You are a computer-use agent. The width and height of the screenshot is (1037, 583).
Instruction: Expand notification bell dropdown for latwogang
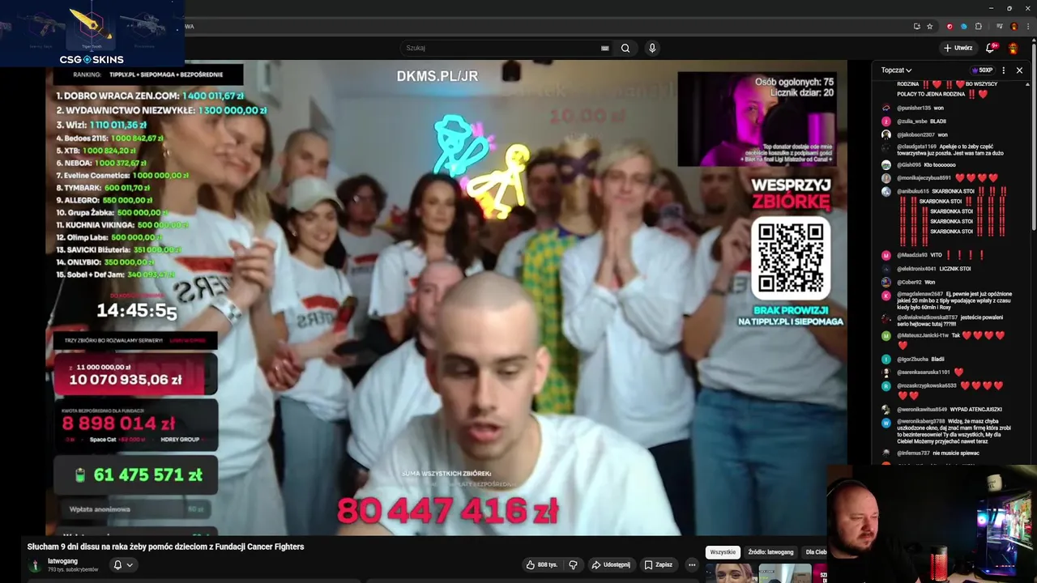click(122, 564)
